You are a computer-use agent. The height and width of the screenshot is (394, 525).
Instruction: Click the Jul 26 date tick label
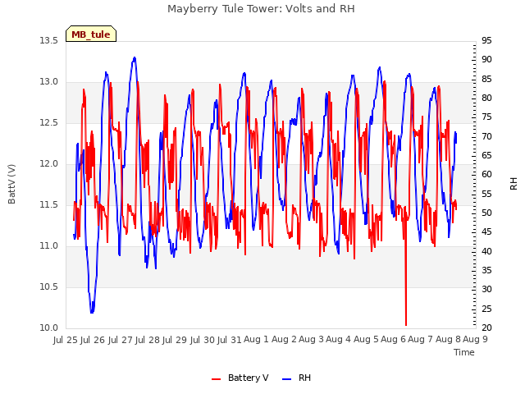coord(93,340)
